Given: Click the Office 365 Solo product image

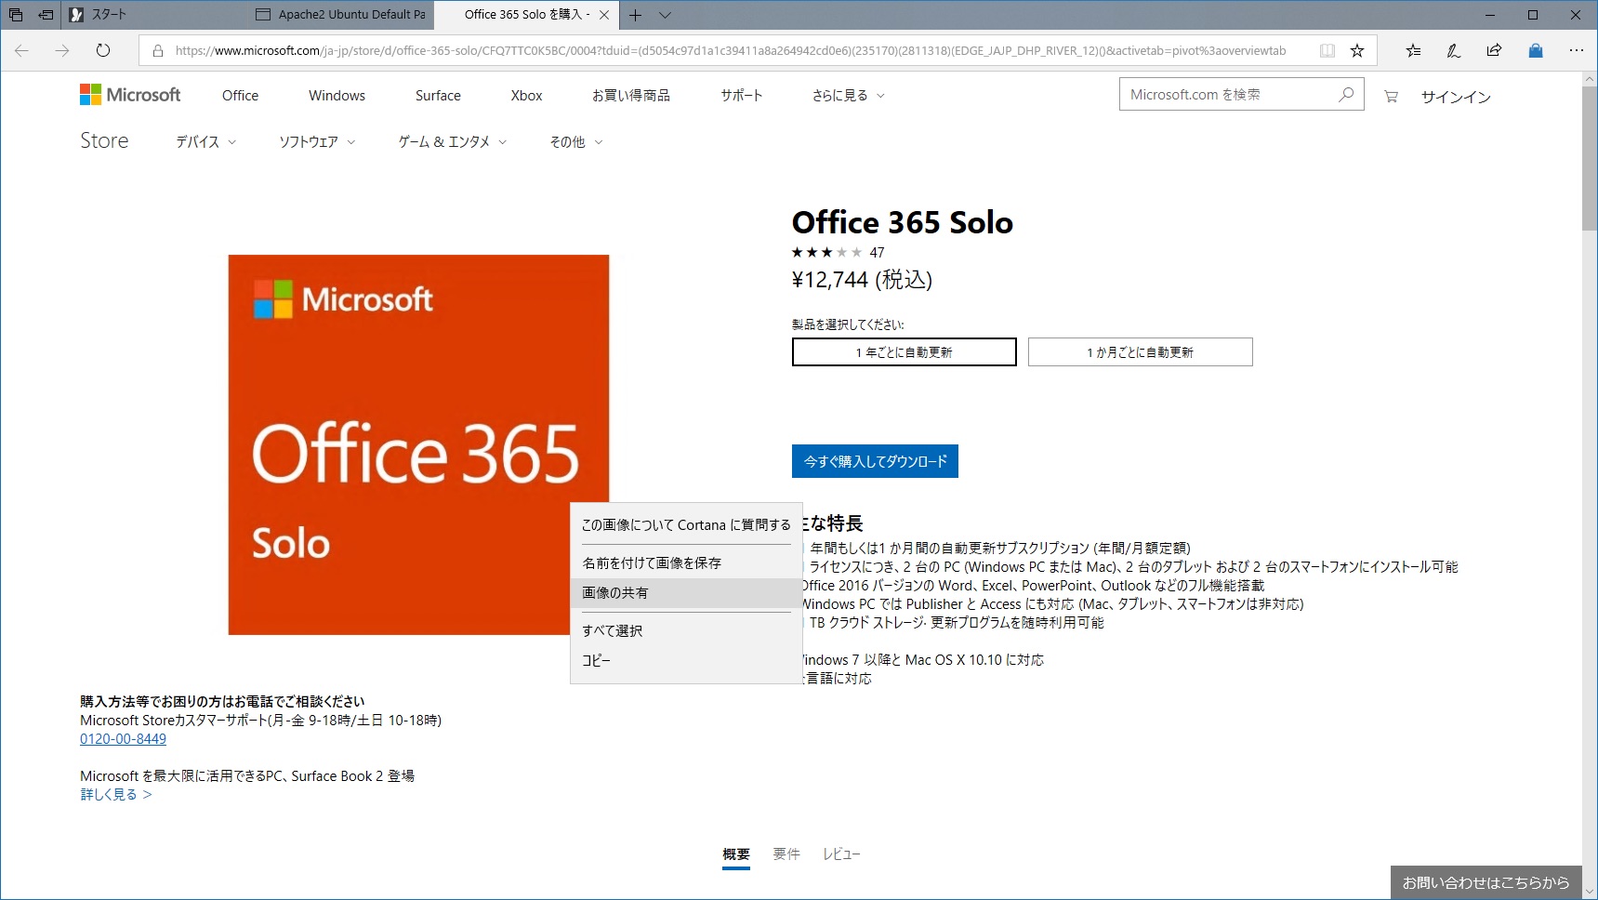Looking at the screenshot, I should point(418,444).
